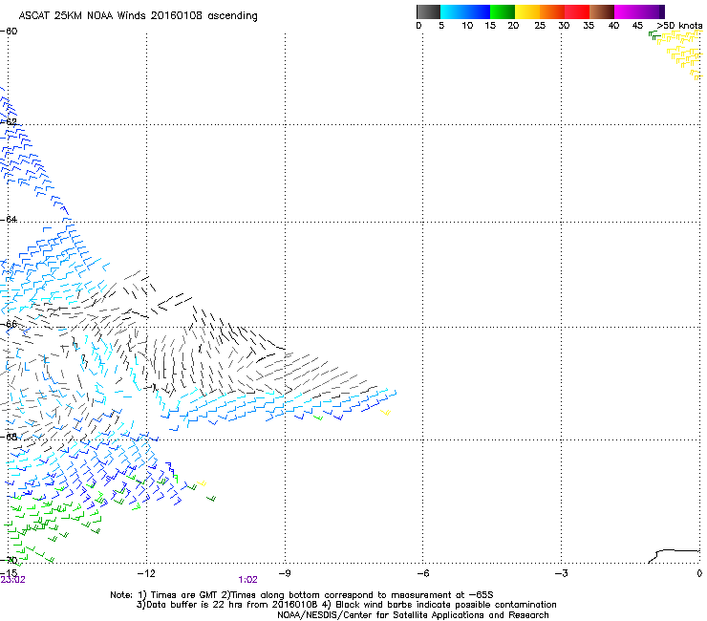Screen dimensions: 707x621
Task: Pick the magenta-purple 40–50 knots legend segment
Action: coord(639,11)
